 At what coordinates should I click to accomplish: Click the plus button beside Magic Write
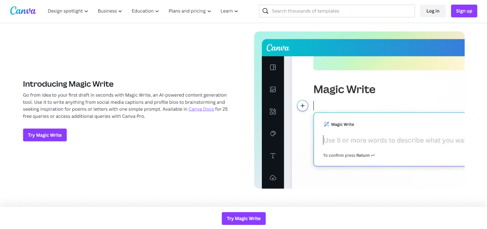click(302, 105)
